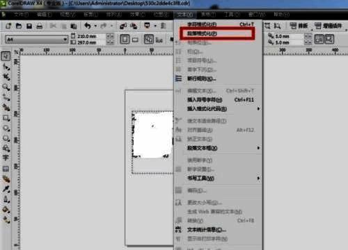Choose 插入符号字符 Ctrl+F11 item

[x=219, y=100]
